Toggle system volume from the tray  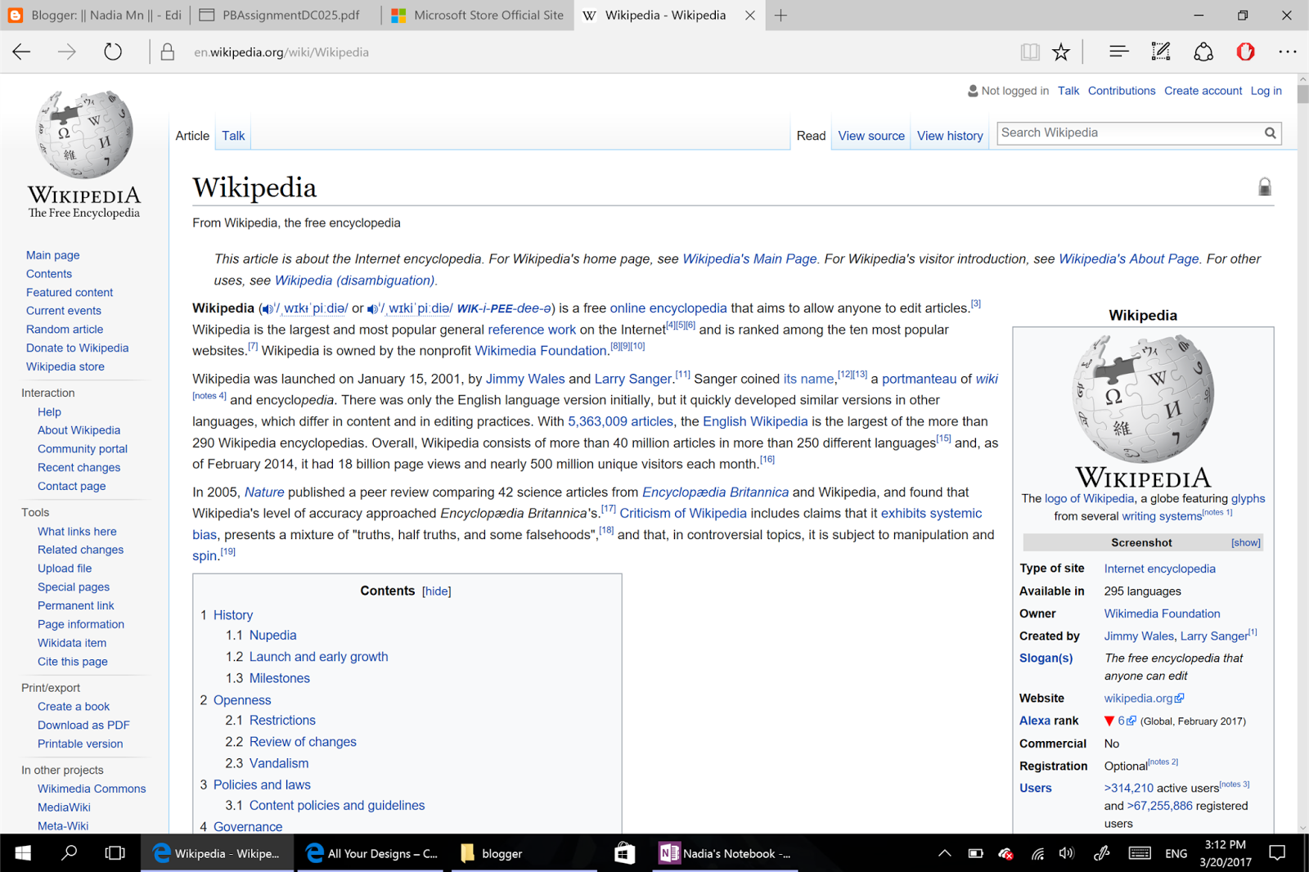pyautogui.click(x=1065, y=853)
